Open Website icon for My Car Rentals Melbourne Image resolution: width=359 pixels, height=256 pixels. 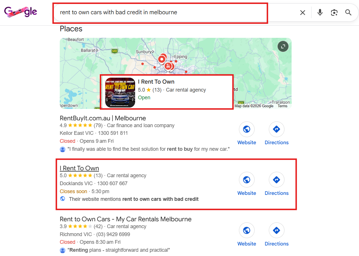pyautogui.click(x=247, y=230)
